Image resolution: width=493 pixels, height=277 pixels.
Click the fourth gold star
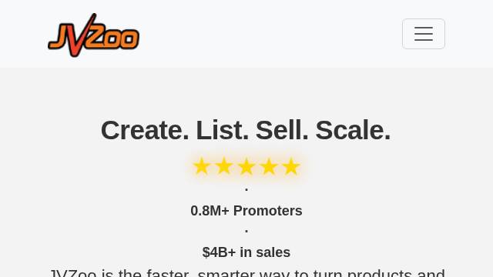(x=269, y=166)
